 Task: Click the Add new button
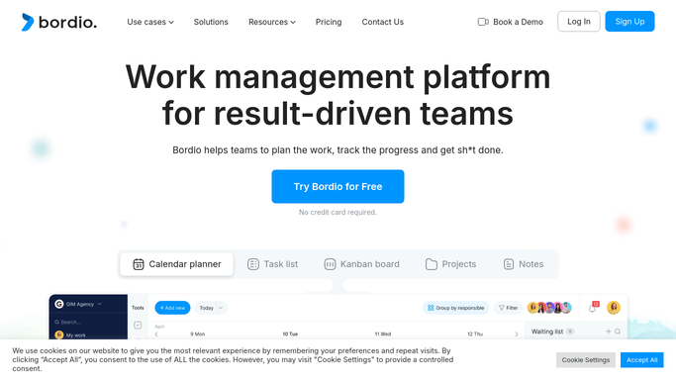tap(172, 308)
